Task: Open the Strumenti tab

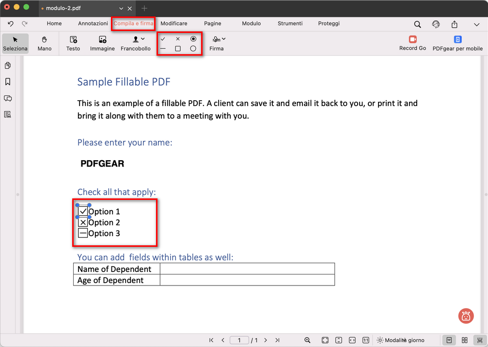Action: click(290, 23)
